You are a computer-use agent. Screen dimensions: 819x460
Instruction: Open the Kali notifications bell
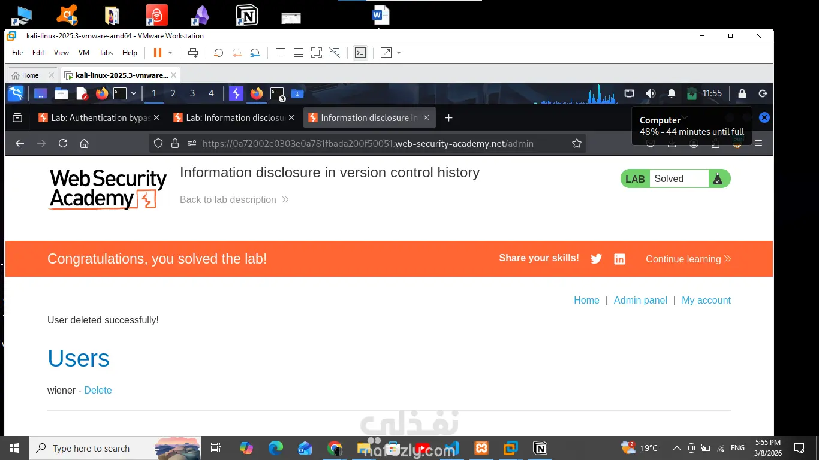tap(672, 93)
